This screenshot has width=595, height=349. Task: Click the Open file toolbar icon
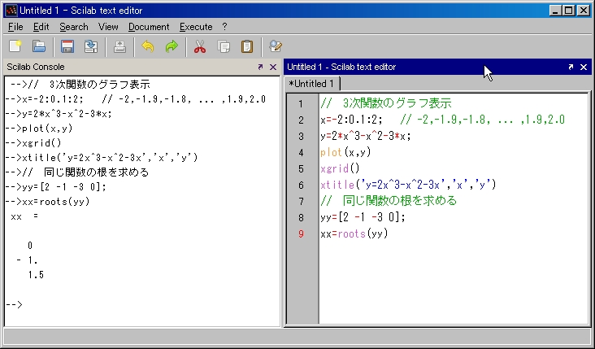click(x=39, y=46)
